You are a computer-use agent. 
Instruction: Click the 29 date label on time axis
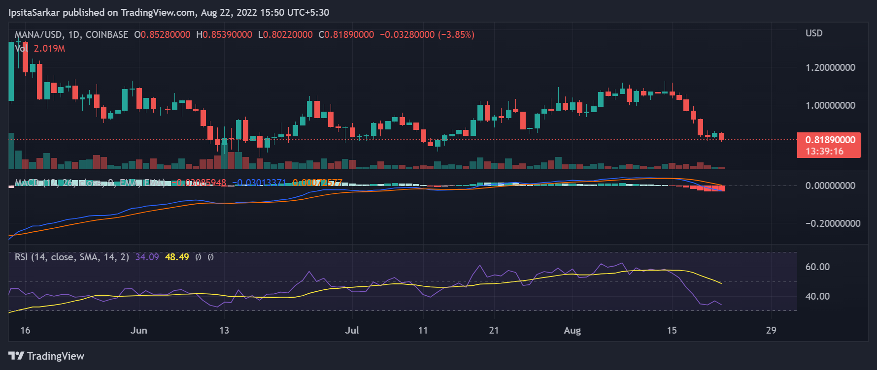pyautogui.click(x=771, y=330)
